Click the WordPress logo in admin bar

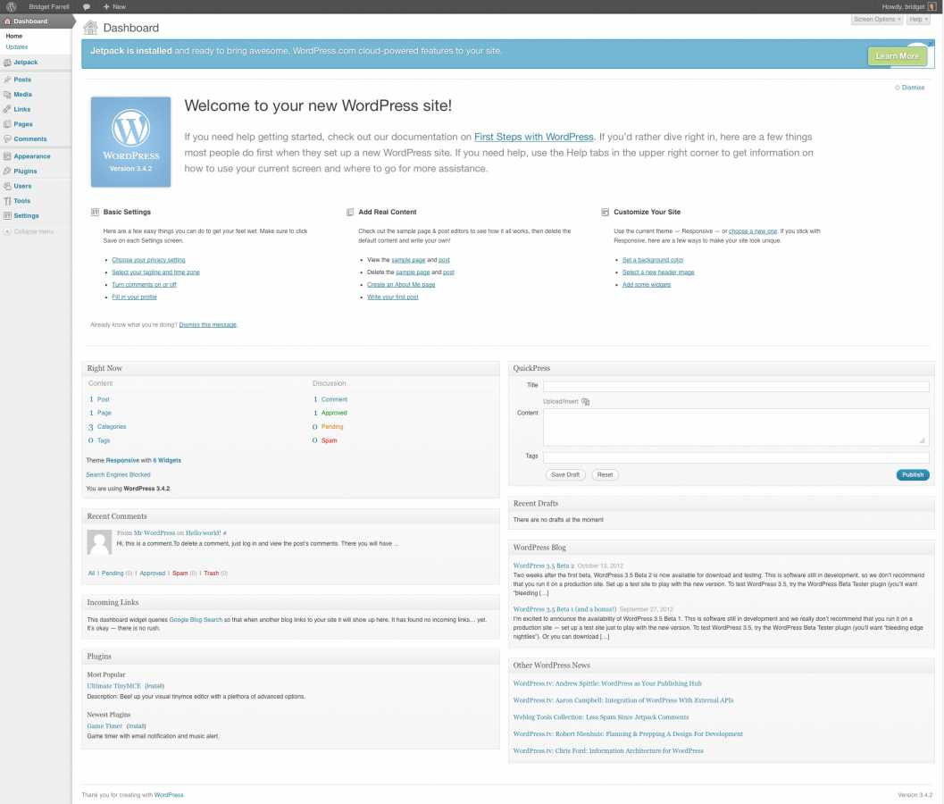(11, 6)
